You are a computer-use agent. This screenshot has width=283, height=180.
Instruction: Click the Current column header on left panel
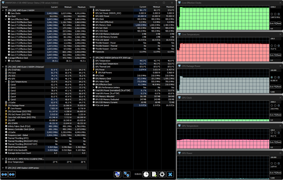(x=54, y=7)
